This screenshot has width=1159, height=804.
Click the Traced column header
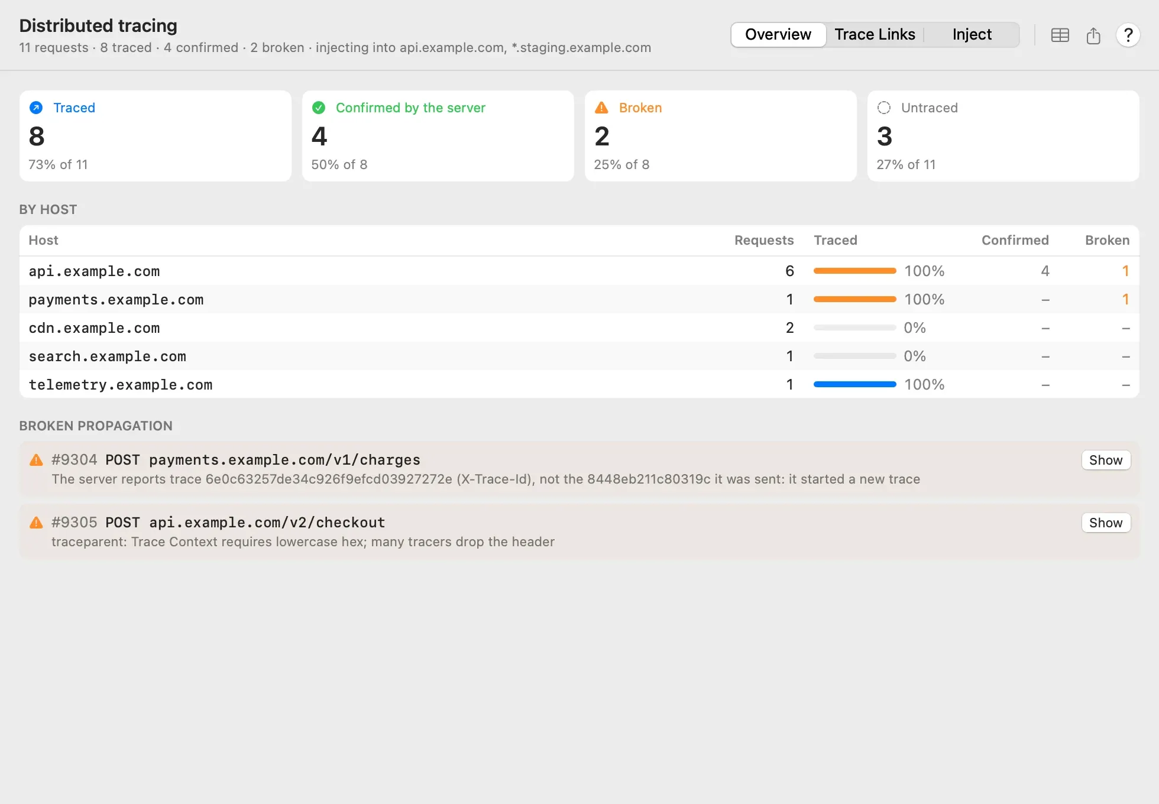click(x=835, y=240)
